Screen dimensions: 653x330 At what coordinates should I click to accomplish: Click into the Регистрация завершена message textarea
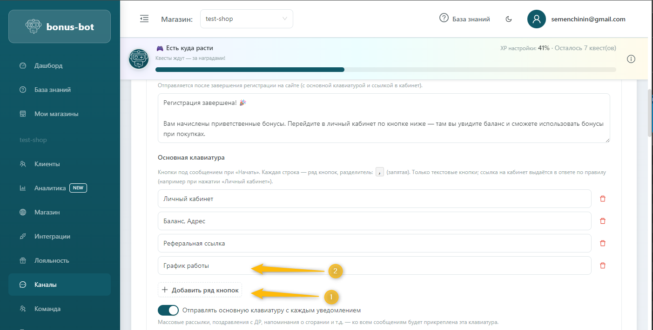(x=384, y=118)
